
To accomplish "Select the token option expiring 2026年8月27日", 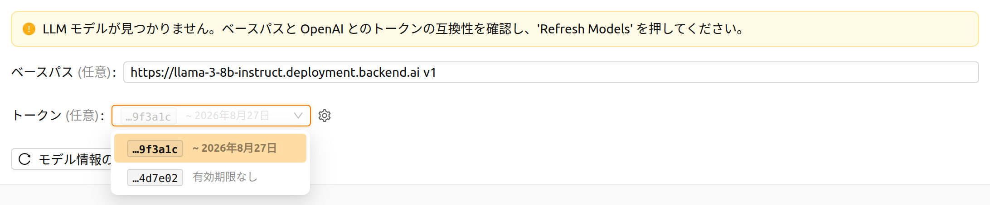I will [x=210, y=148].
